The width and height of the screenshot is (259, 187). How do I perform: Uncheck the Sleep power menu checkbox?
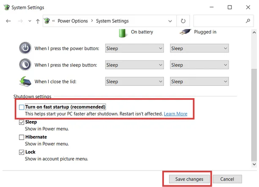tap(22, 122)
